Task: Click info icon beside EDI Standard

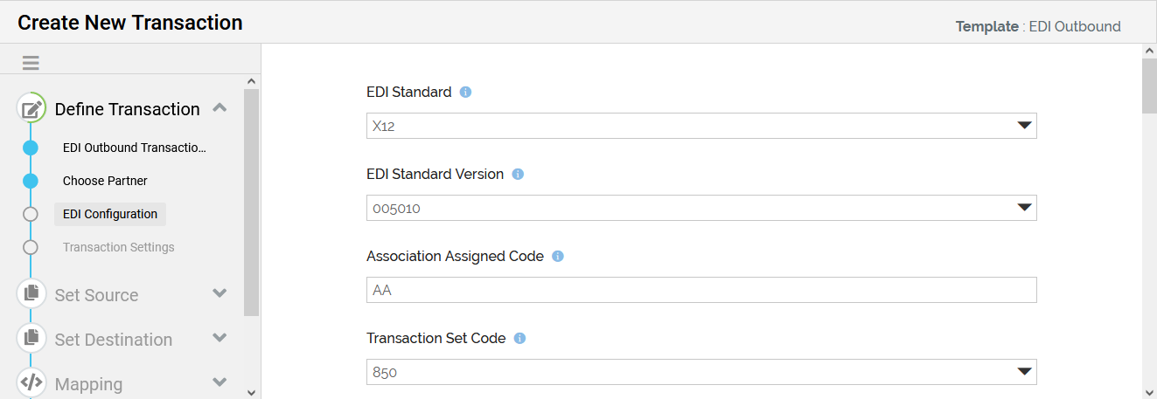Action: pyautogui.click(x=465, y=92)
